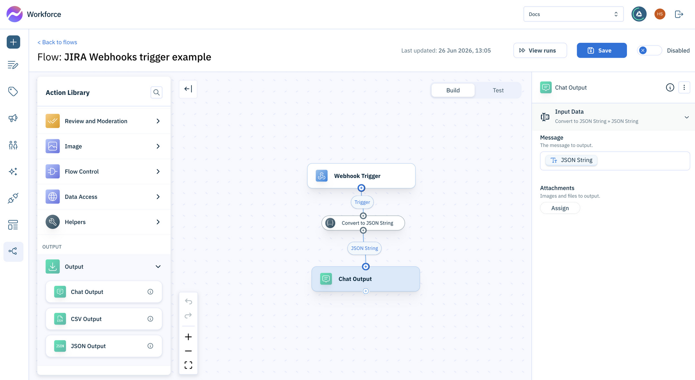The width and height of the screenshot is (695, 380).
Task: Go back to flows
Action: coord(57,42)
